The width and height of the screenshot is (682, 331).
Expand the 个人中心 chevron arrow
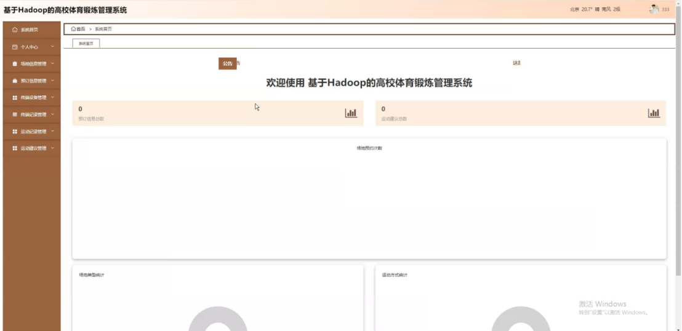[53, 47]
